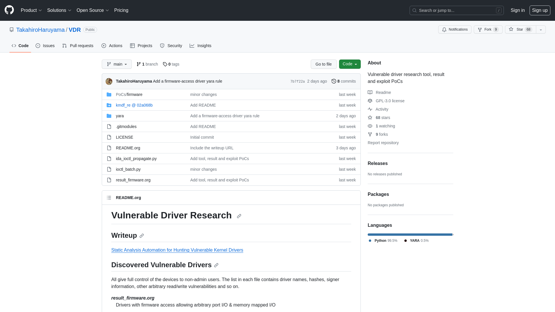Open the GPL-3.0 license link
The image size is (555, 312).
[x=390, y=101]
